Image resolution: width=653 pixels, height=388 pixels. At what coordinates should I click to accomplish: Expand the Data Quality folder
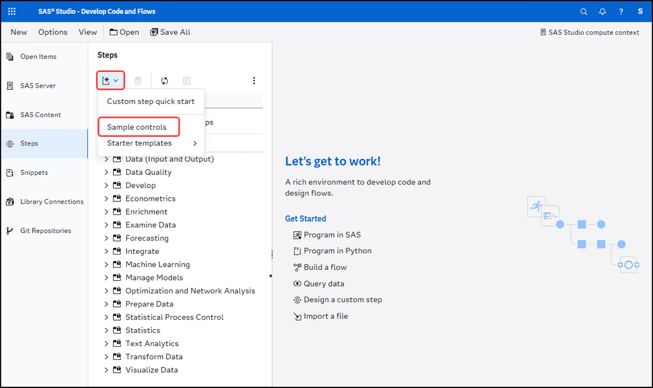(x=106, y=172)
